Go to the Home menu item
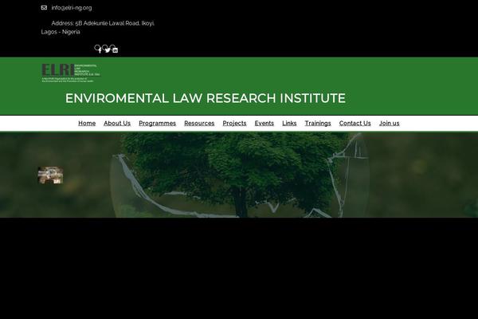Image resolution: width=478 pixels, height=319 pixels. (x=87, y=123)
